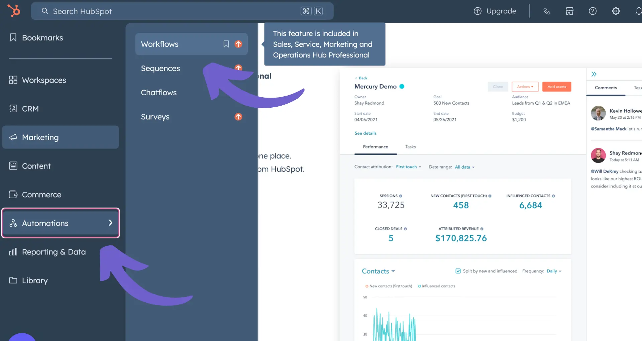Image resolution: width=642 pixels, height=341 pixels.
Task: Open the notifications bell icon
Action: click(x=638, y=11)
